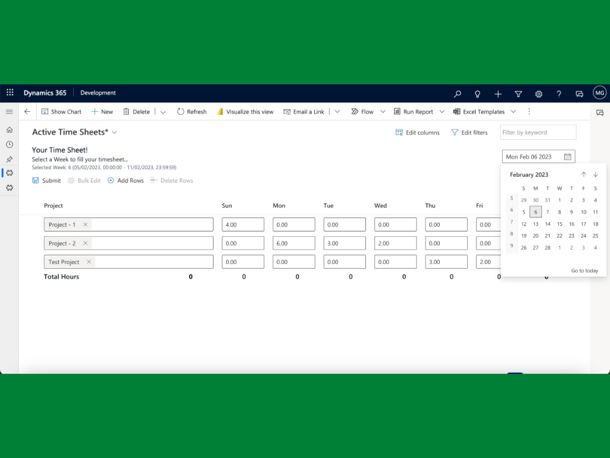Click the Home icon in the sidebar
Image resolution: width=610 pixels, height=458 pixels.
coord(9,129)
